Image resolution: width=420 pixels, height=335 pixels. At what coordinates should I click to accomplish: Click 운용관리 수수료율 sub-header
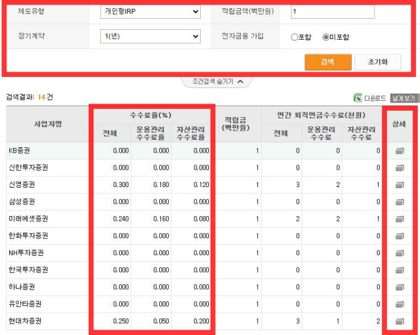tap(150, 133)
